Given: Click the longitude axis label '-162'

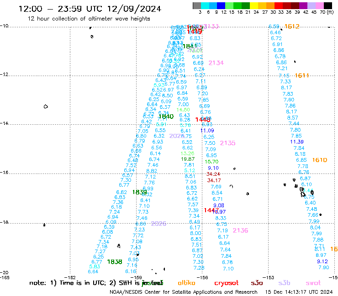Looking at the screenshot, I should pyautogui.click(x=70, y=277).
